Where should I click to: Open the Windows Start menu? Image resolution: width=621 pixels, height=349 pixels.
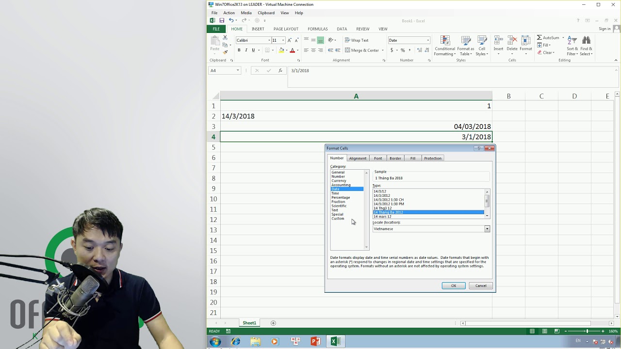(215, 342)
